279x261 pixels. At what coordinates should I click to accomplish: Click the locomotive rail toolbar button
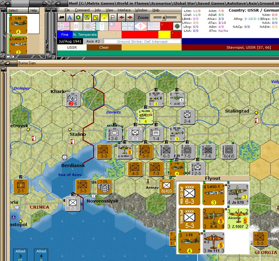coord(62,17)
